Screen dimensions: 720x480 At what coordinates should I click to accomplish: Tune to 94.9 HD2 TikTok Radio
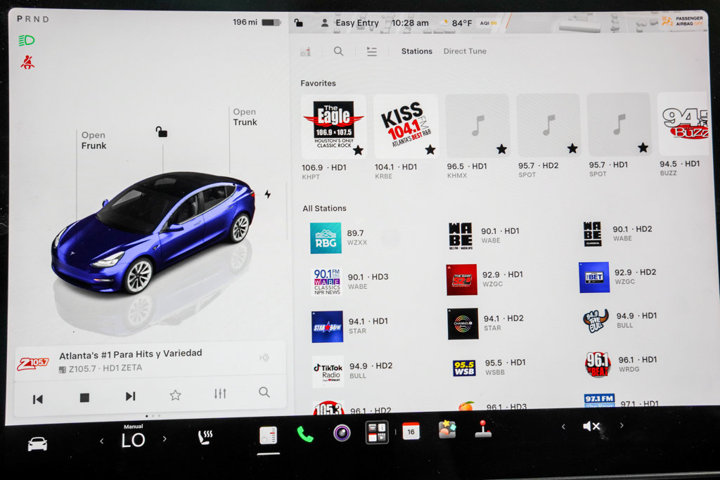[x=353, y=371]
